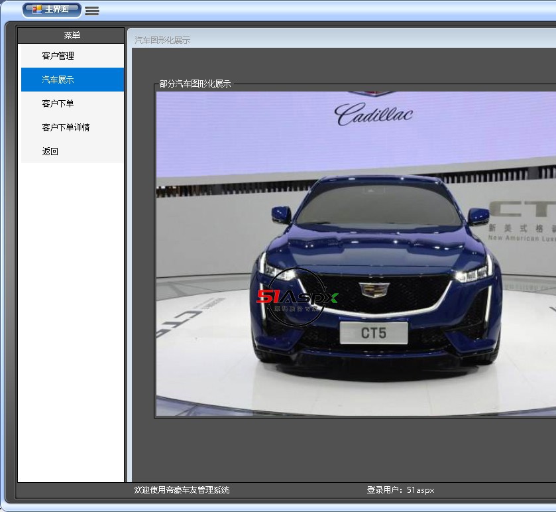Viewport: 556px width, 512px height.
Task: Open 客户管理 in the sidebar menu
Action: coord(58,56)
